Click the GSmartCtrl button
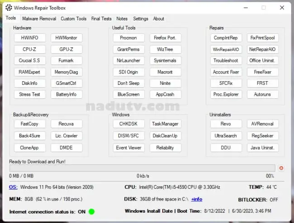The width and height of the screenshot is (294, 223). pos(66,83)
